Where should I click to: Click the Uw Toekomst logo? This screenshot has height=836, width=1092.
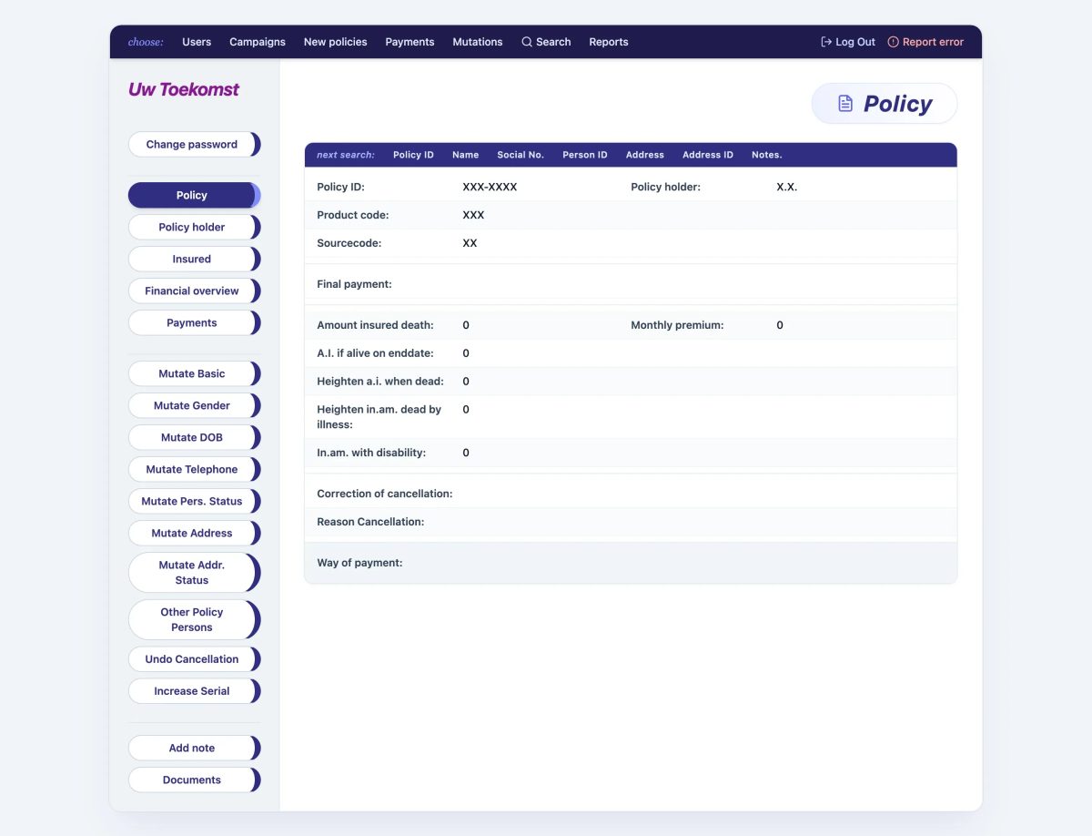pos(184,89)
